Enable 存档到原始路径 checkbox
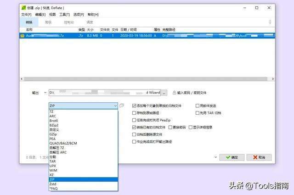This screenshot has width=294, height=195. pyautogui.click(x=134, y=113)
